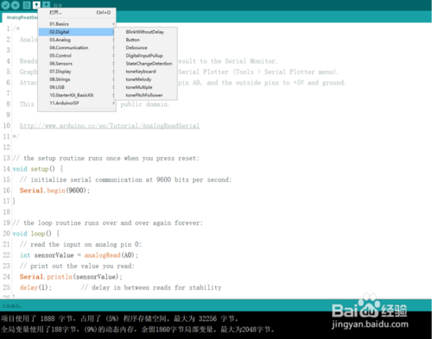This screenshot has height=339, width=432.
Task: Click the 'void setup()' line
Action: (38, 169)
